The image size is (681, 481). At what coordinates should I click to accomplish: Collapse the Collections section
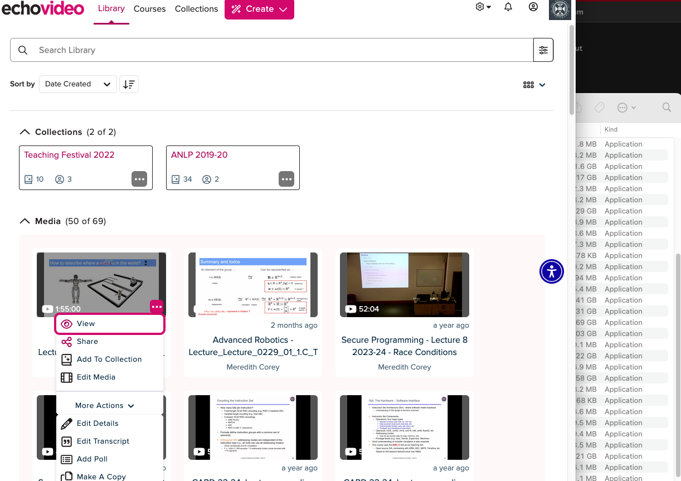(25, 132)
